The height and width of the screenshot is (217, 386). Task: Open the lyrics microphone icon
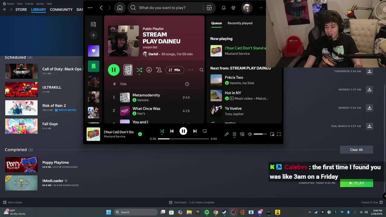coord(226,134)
